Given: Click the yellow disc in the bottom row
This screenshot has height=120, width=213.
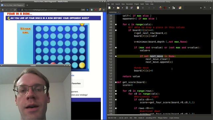Looking at the screenshot, I should tap(82, 65).
